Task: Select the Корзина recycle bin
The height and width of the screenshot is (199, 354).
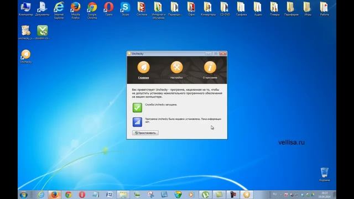Action: [x=325, y=175]
